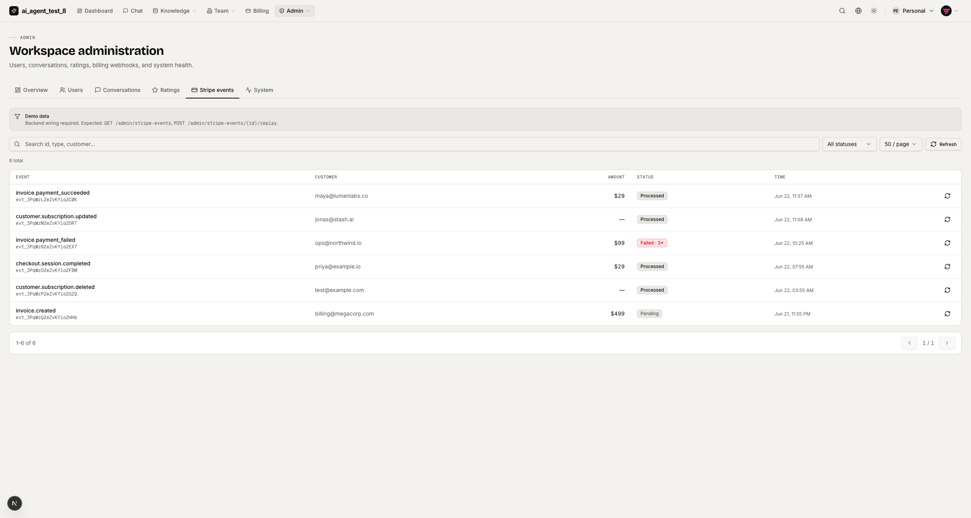Click the invoice.created event name

36,311
